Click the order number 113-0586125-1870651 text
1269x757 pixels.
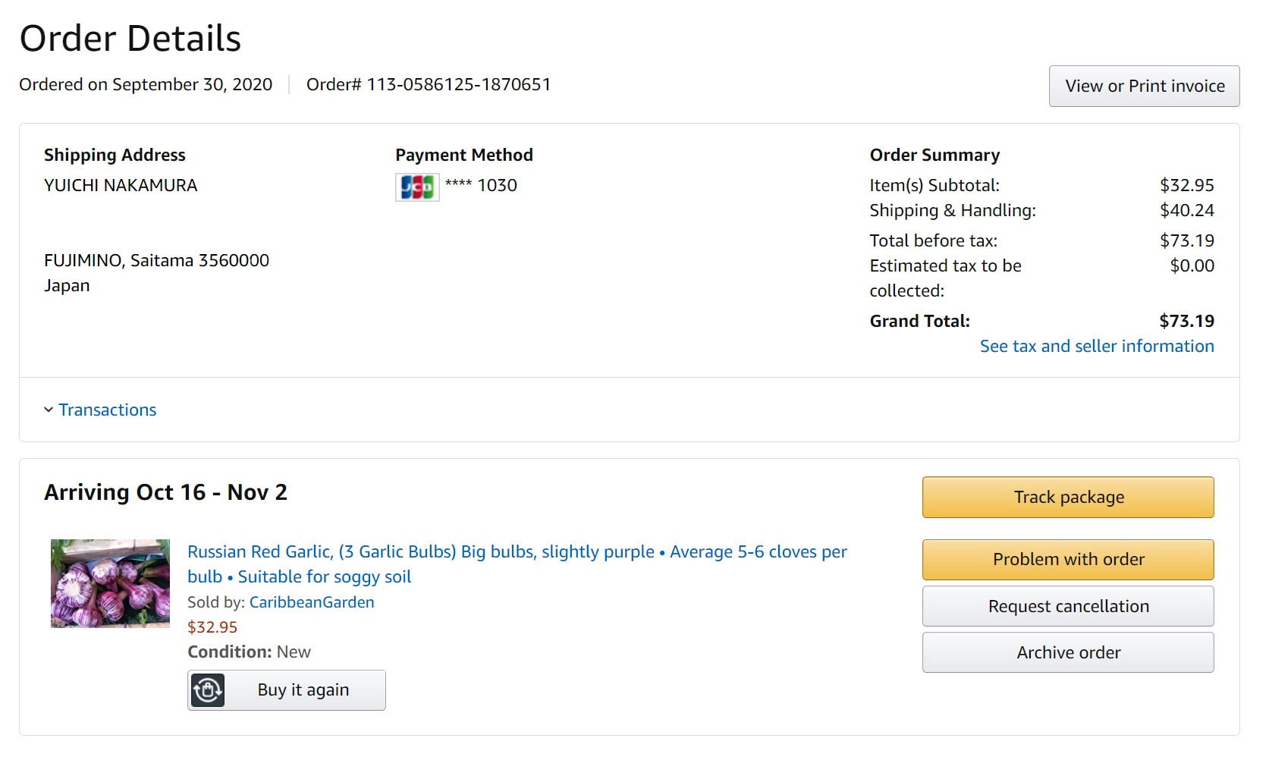click(x=459, y=84)
